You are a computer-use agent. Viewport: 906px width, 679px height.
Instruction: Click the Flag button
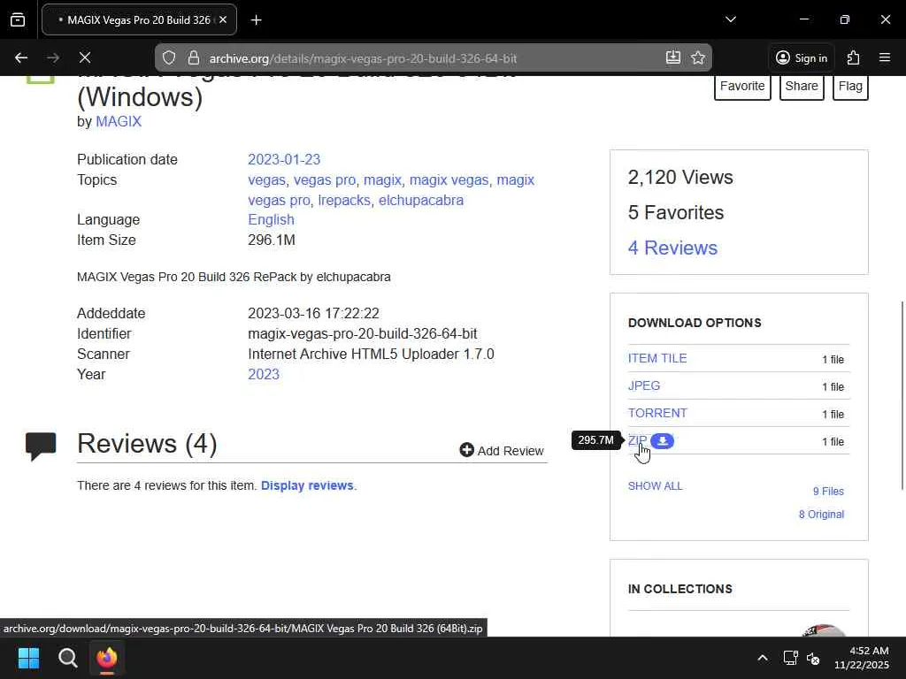(850, 87)
